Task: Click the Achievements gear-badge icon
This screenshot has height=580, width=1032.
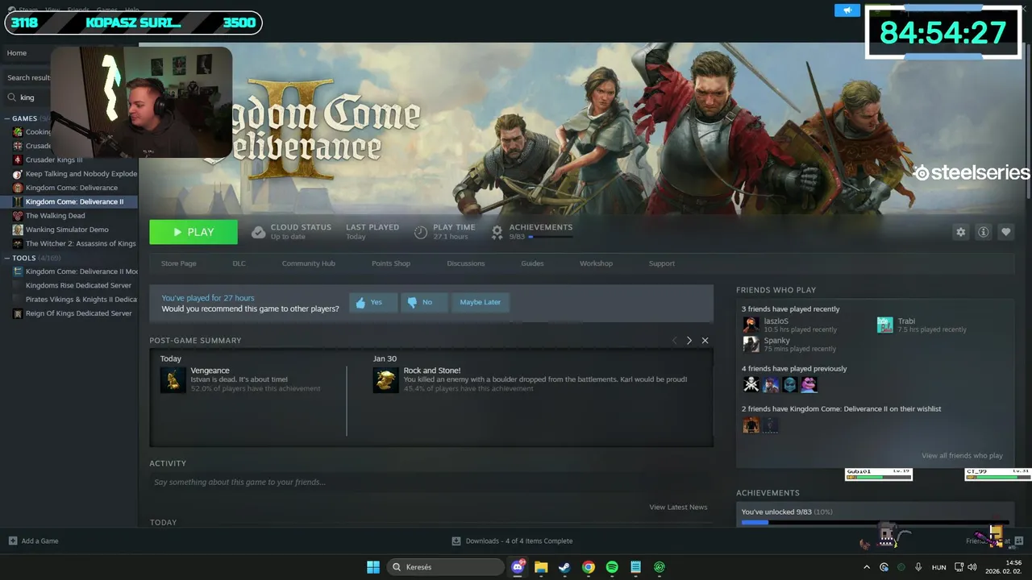Action: [497, 232]
